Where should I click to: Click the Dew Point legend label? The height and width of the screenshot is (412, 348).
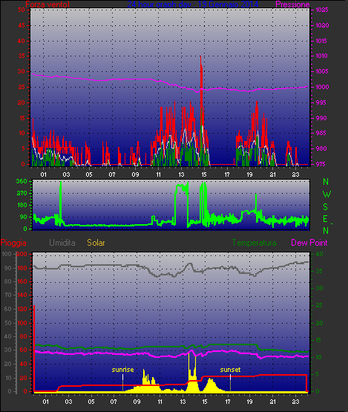pos(309,243)
